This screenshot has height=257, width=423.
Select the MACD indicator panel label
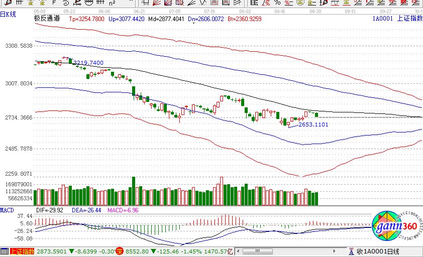(7, 209)
